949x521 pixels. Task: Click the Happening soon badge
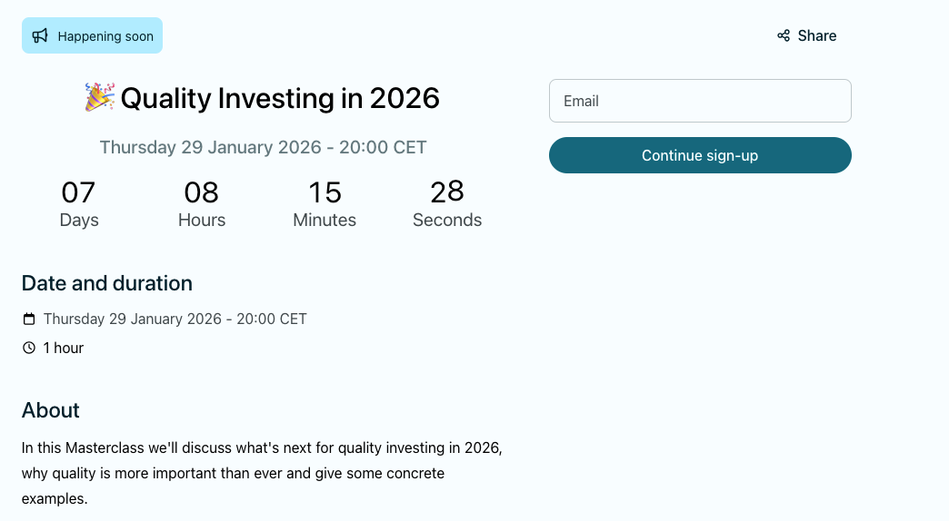point(93,36)
